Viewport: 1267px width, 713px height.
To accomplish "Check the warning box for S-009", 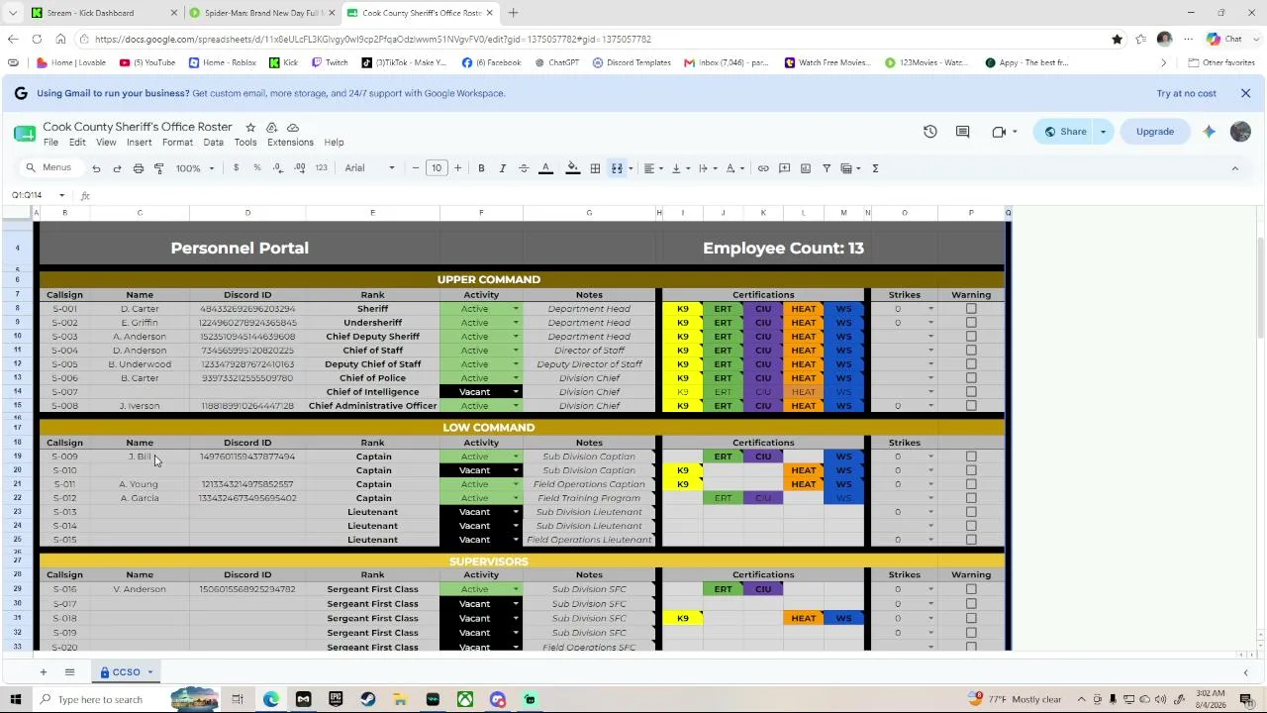I will [971, 457].
